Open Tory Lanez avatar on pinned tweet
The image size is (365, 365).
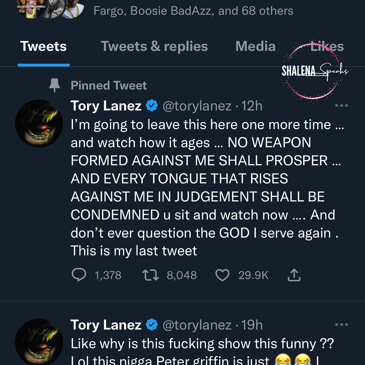(x=39, y=123)
